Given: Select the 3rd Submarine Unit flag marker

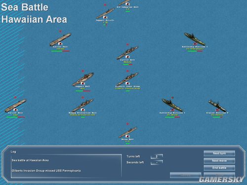Looking at the screenshot, I should [127, 4].
